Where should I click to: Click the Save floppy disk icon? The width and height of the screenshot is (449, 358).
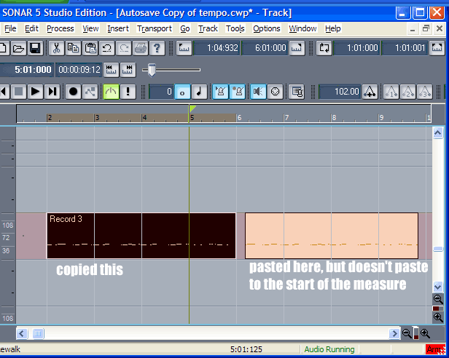click(x=34, y=47)
